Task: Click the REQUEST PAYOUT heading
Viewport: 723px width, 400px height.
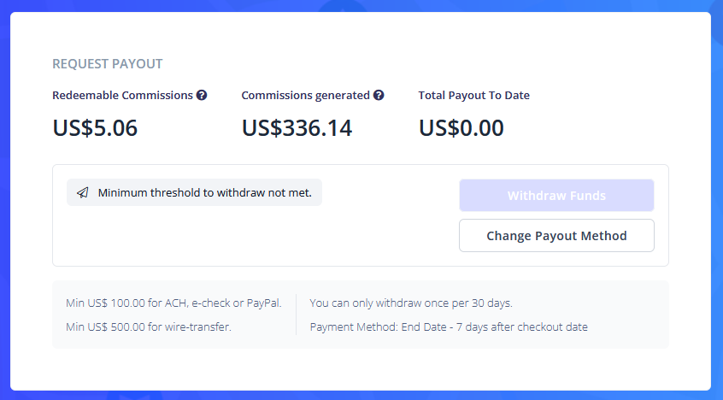Action: click(x=108, y=63)
